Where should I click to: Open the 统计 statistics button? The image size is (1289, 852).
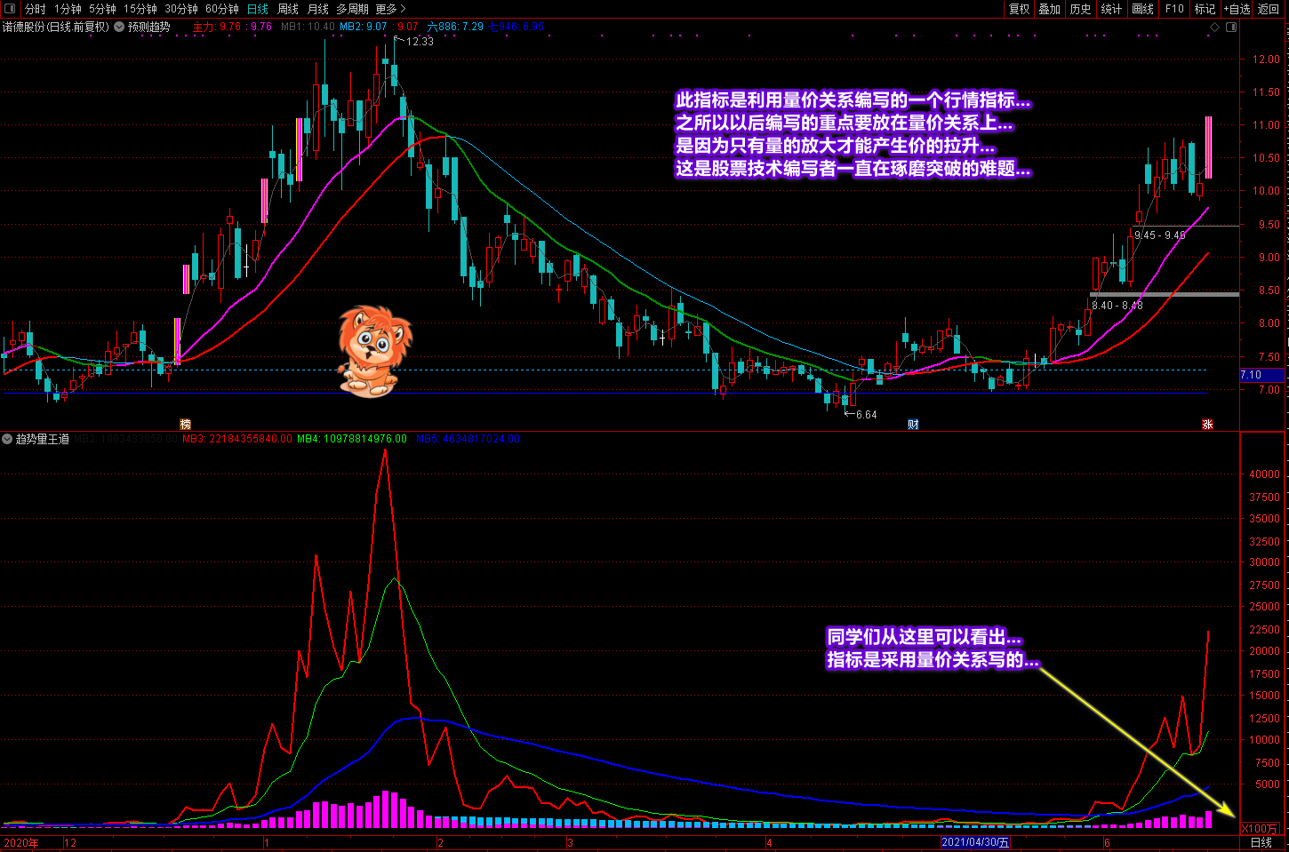1112,9
